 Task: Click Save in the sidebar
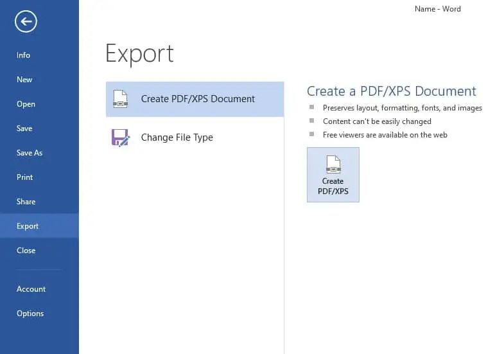point(39,128)
